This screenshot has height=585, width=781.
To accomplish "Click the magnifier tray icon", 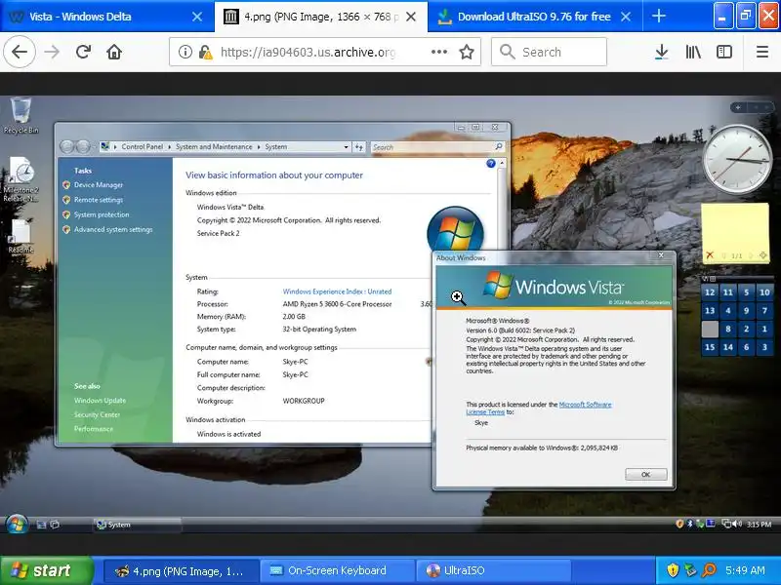I will (x=709, y=570).
